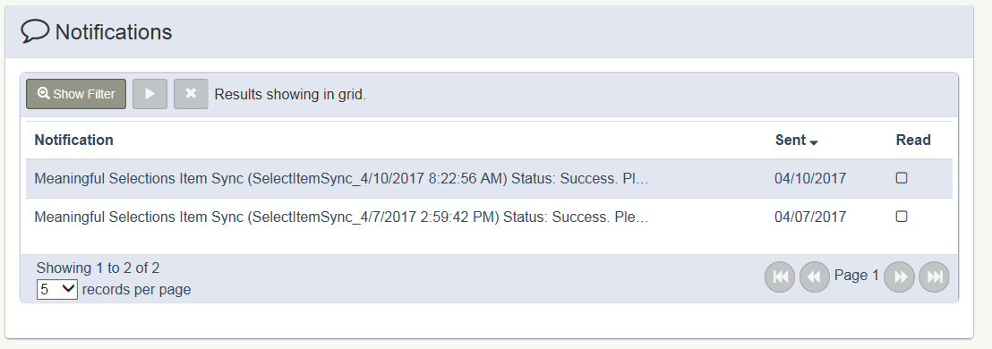
Task: Click the X clear filter button
Action: coord(191,94)
